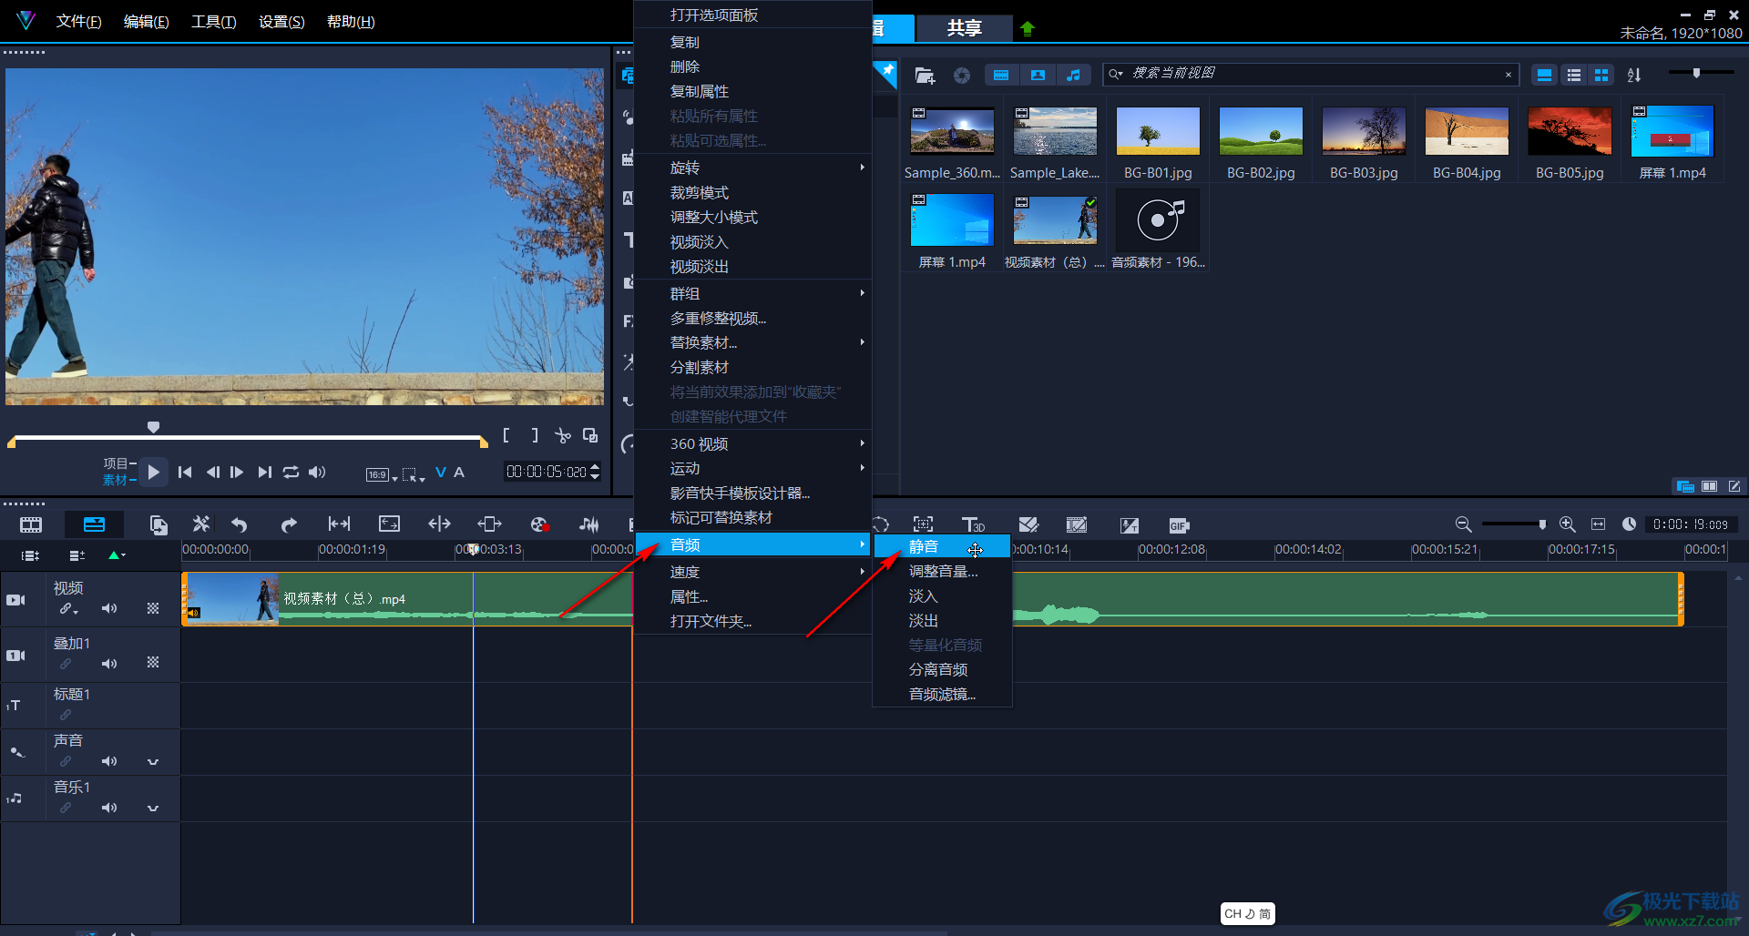1749x936 pixels.
Task: Open the record/capture option icon
Action: 539,524
